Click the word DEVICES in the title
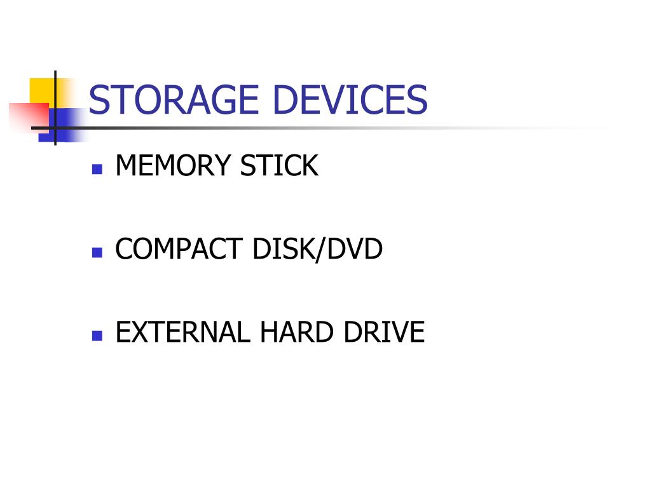The width and height of the screenshot is (651, 488). click(350, 100)
